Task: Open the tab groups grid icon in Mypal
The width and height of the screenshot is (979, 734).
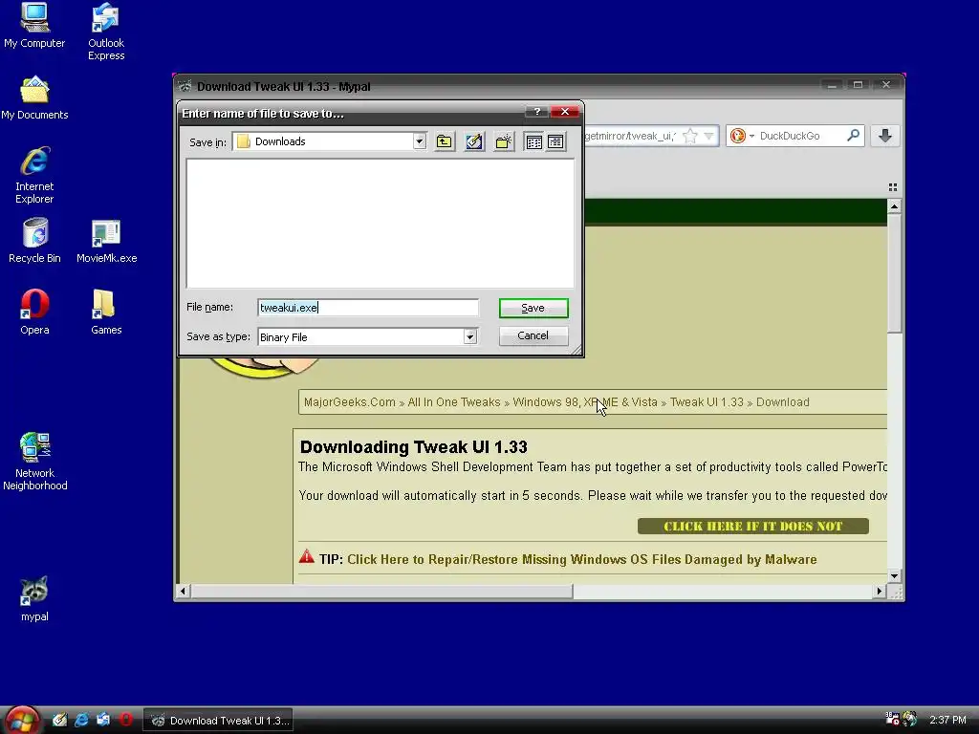Action: click(893, 187)
